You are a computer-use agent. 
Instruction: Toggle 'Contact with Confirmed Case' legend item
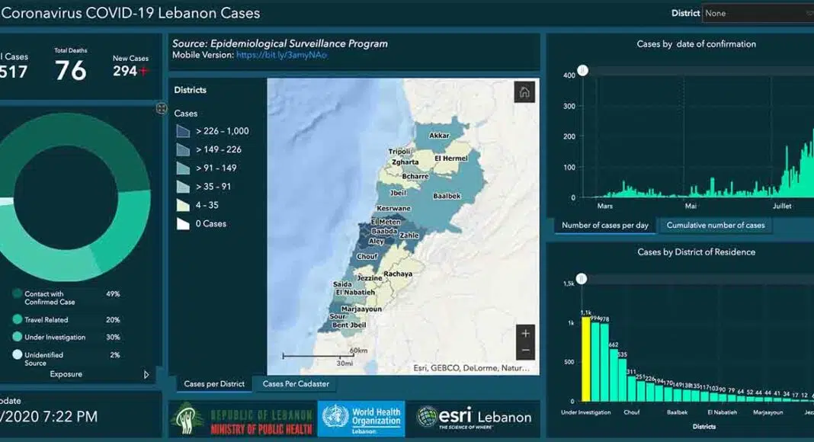18,294
